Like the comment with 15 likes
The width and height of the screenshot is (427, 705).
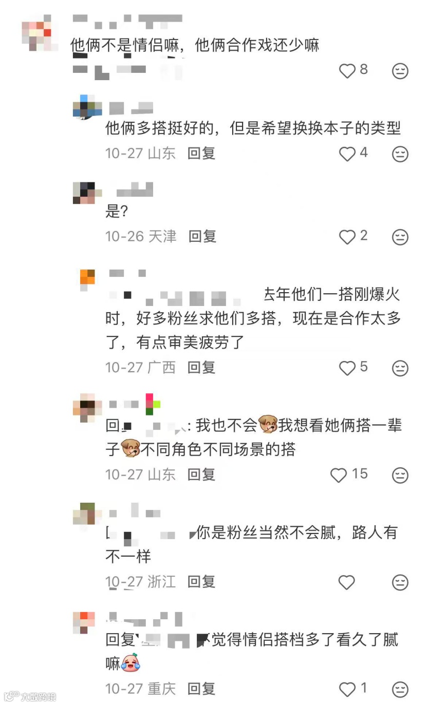click(339, 475)
